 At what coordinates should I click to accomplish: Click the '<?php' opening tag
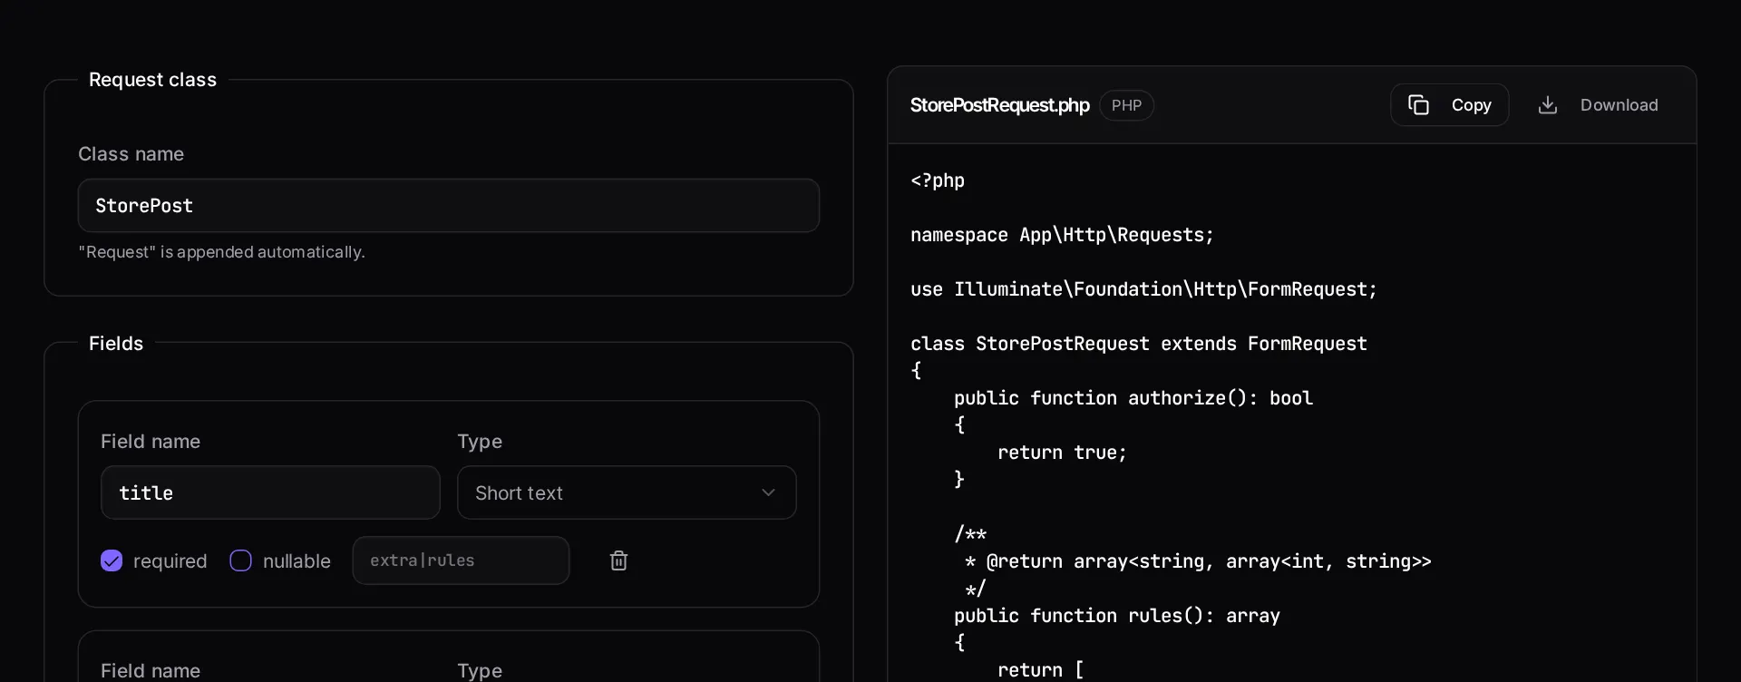click(938, 180)
